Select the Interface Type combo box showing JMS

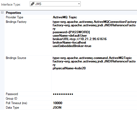click(55, 4)
